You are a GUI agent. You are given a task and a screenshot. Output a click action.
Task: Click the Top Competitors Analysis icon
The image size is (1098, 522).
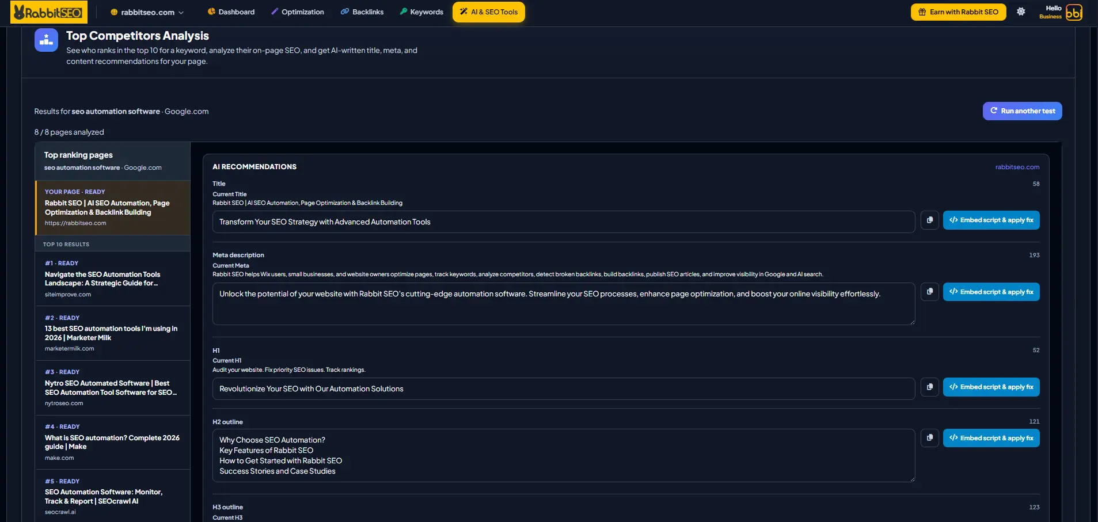(46, 40)
